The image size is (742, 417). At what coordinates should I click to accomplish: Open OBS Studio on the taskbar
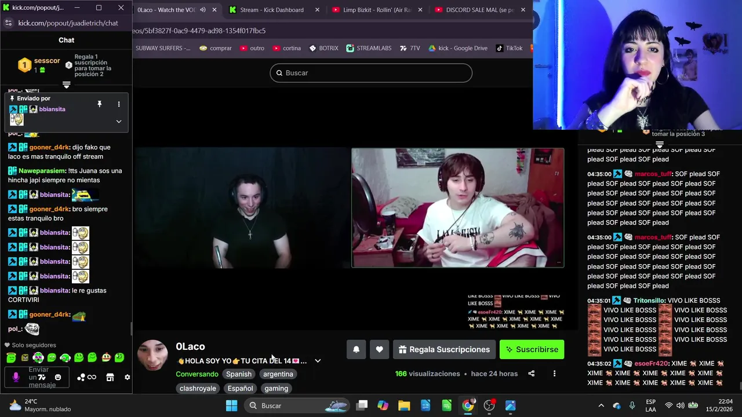[490, 405]
